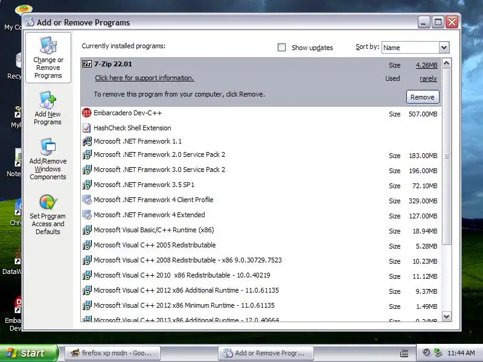The height and width of the screenshot is (362, 483).
Task: Click the scroll up arrow of program list
Action: 447,63
